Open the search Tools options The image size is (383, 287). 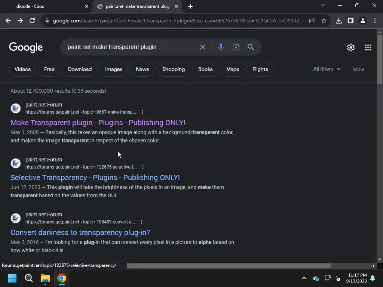(358, 69)
